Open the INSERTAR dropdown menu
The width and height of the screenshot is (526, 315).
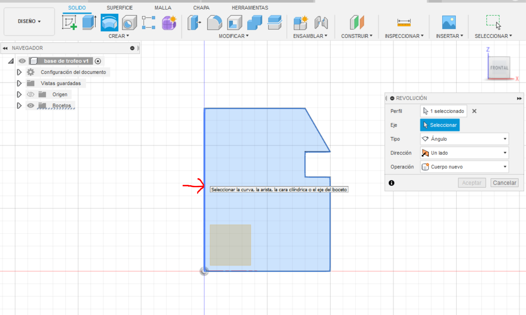tap(450, 36)
